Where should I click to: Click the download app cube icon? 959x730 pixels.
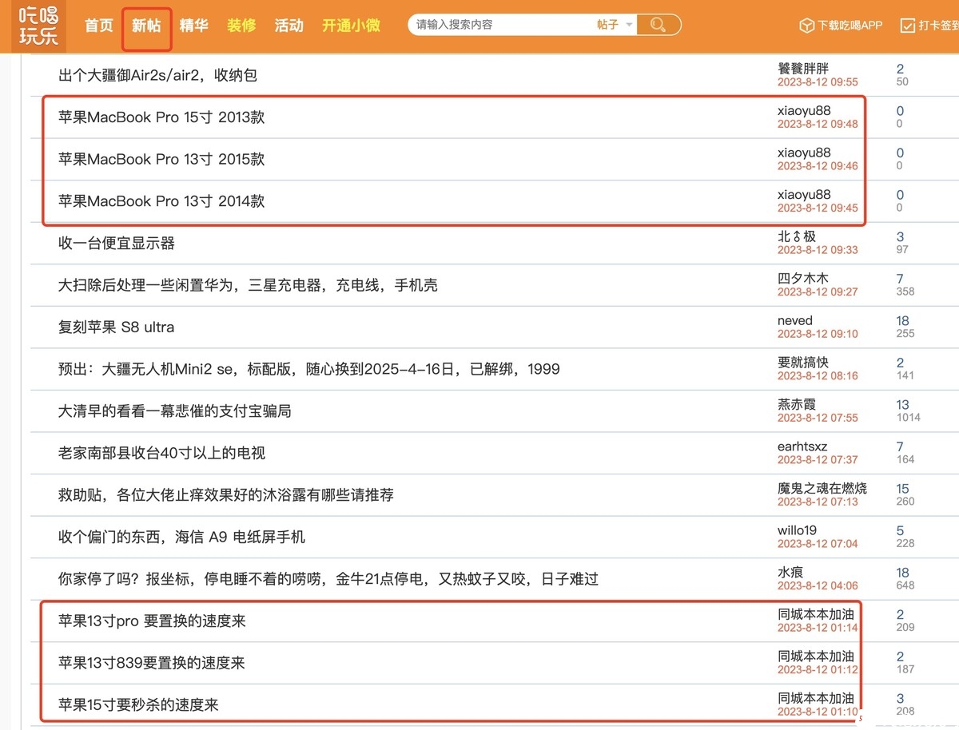pyautogui.click(x=806, y=26)
